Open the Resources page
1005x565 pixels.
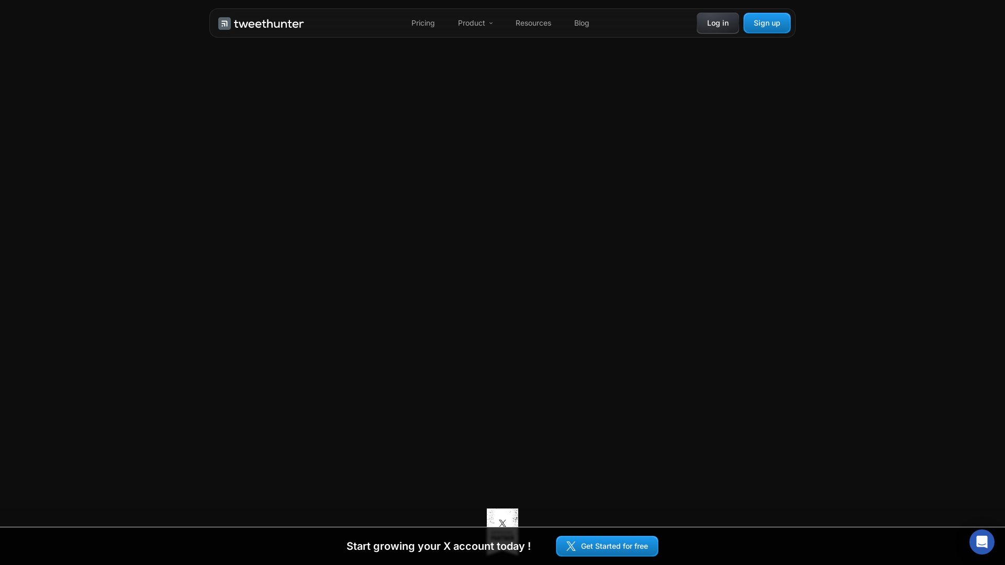[533, 23]
